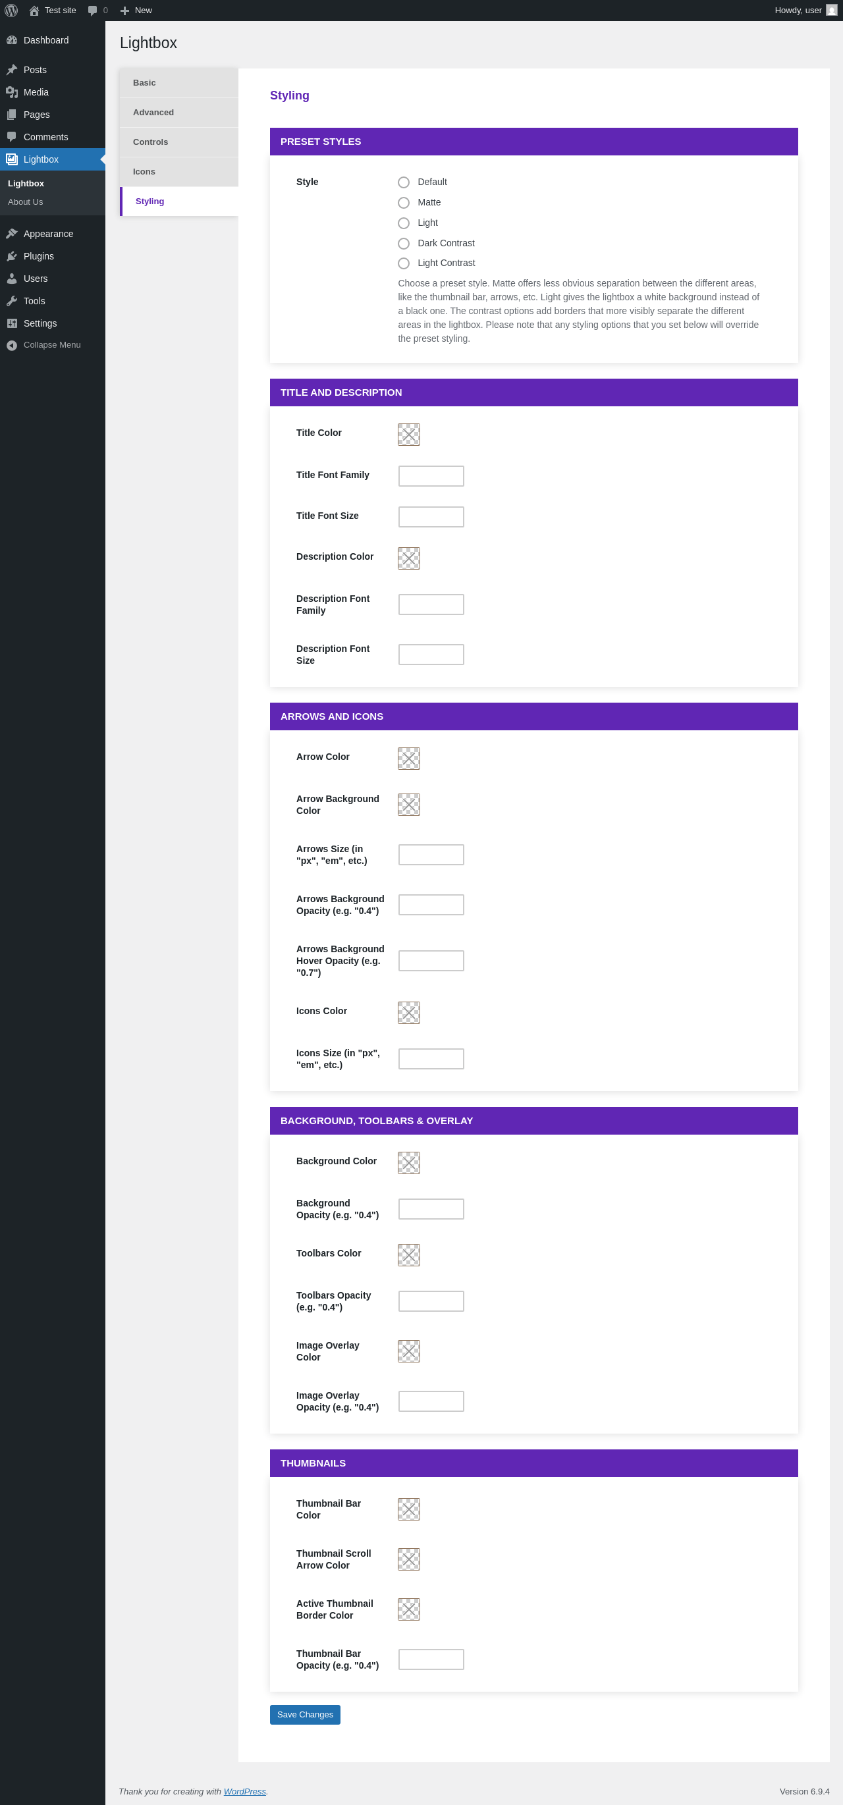Focus the Title Font Family input field
This screenshot has width=843, height=1805.
pyautogui.click(x=431, y=475)
